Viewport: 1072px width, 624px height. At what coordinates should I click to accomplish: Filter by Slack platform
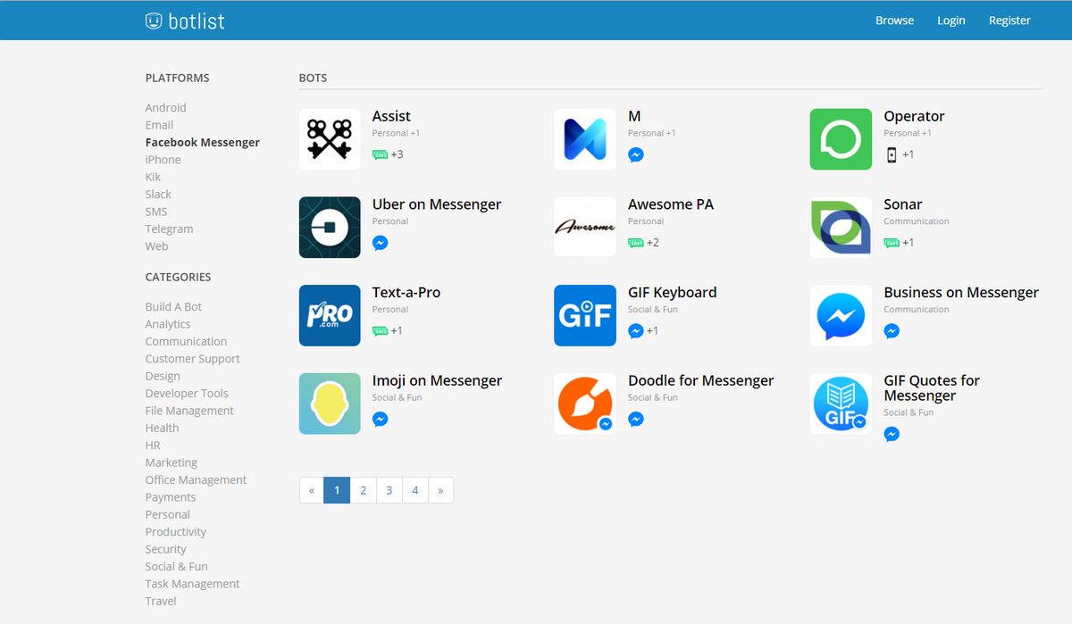158,194
